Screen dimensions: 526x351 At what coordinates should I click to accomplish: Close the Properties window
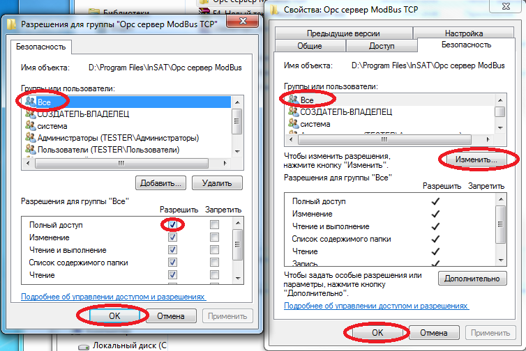click(506, 6)
